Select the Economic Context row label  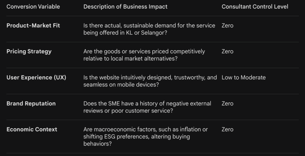coord(32,129)
